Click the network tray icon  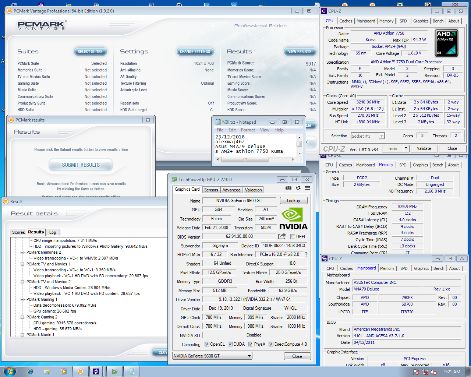(x=425, y=372)
